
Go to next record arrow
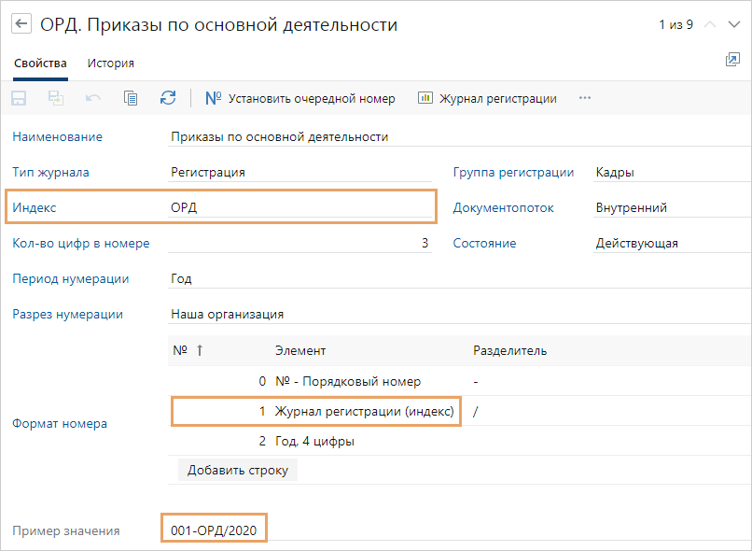(734, 25)
